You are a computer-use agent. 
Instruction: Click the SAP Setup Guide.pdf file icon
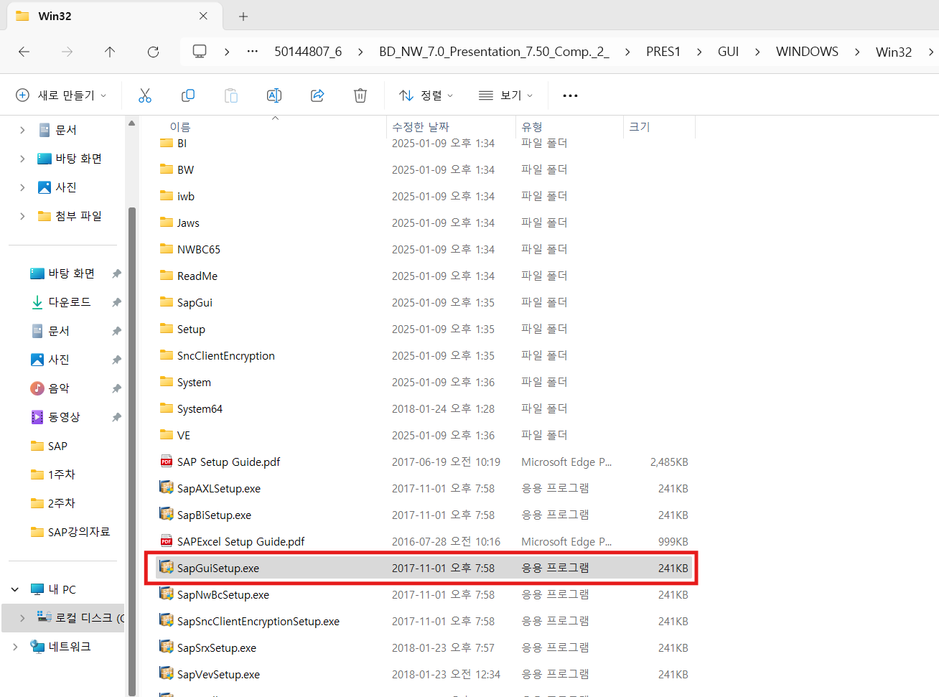point(167,462)
